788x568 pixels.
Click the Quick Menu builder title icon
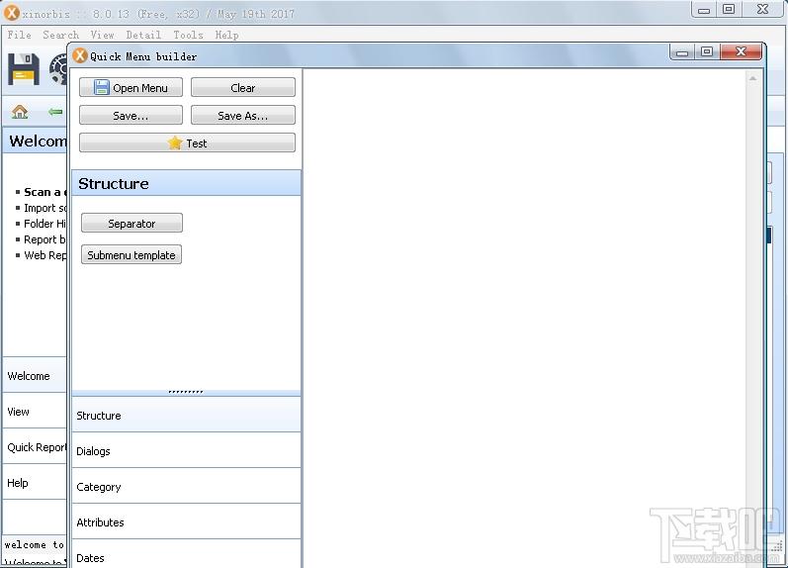pos(80,56)
